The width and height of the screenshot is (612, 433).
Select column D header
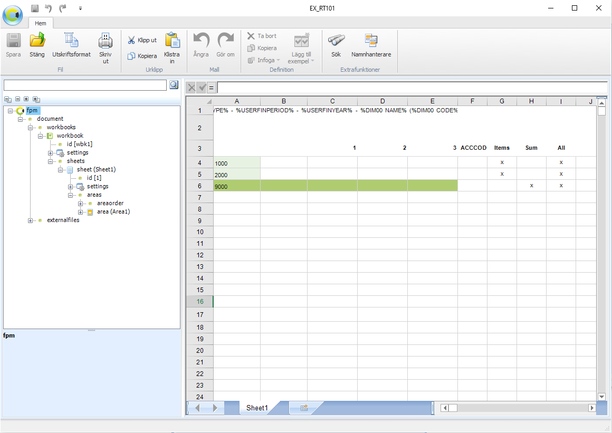pyautogui.click(x=383, y=101)
